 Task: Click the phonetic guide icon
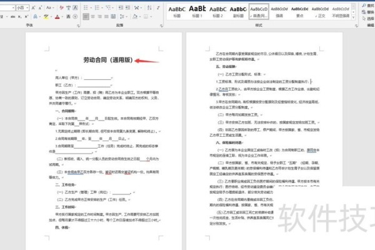pos(68,8)
